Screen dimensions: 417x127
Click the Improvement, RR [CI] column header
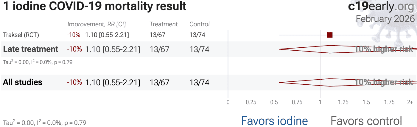[x=97, y=24]
